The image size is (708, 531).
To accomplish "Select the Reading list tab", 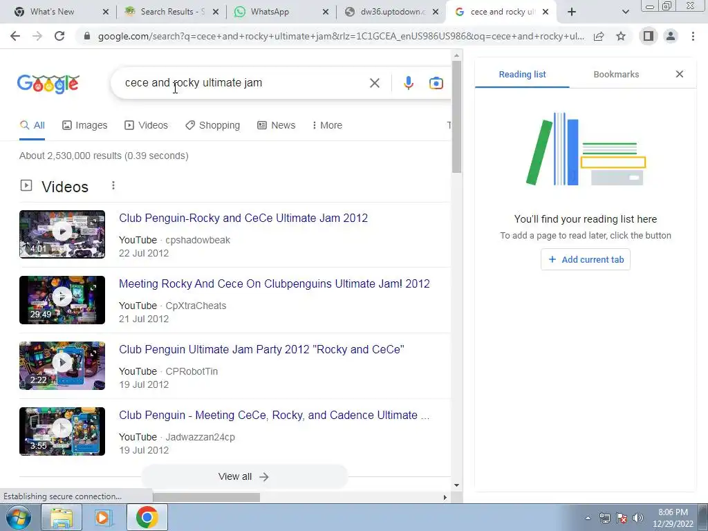I will pyautogui.click(x=523, y=75).
